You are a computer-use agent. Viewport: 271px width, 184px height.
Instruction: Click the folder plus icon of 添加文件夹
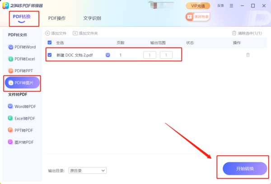[75, 33]
